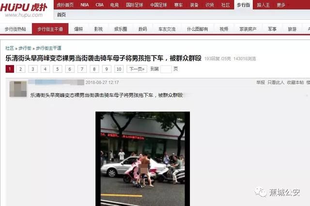Go to page 4
The width and height of the screenshot is (310, 206).
[x=45, y=69]
